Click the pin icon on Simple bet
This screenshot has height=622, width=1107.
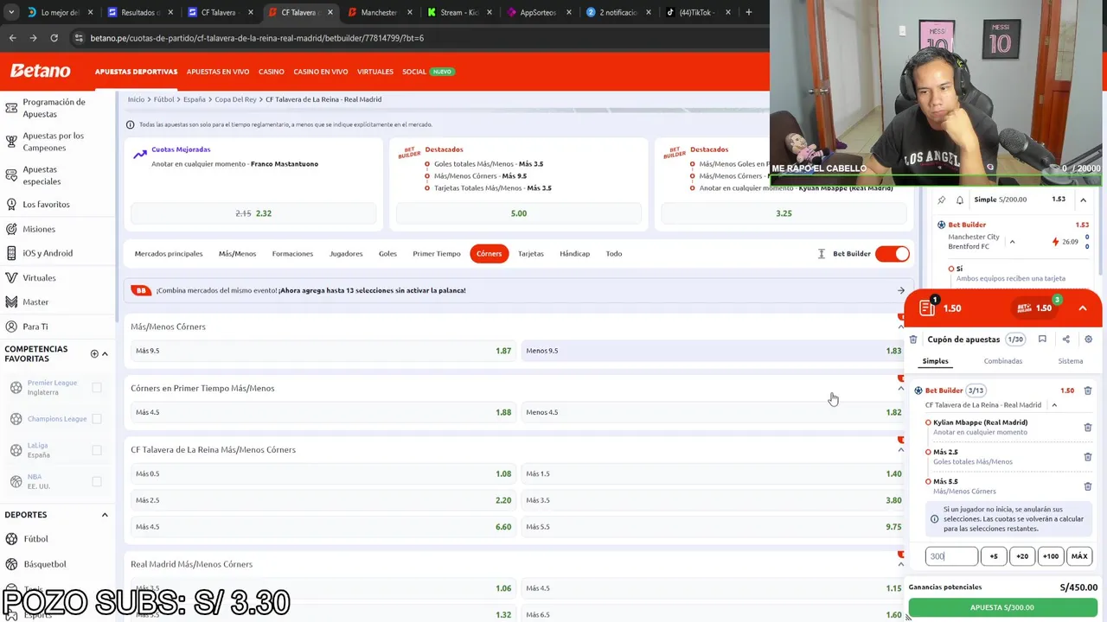tap(941, 200)
